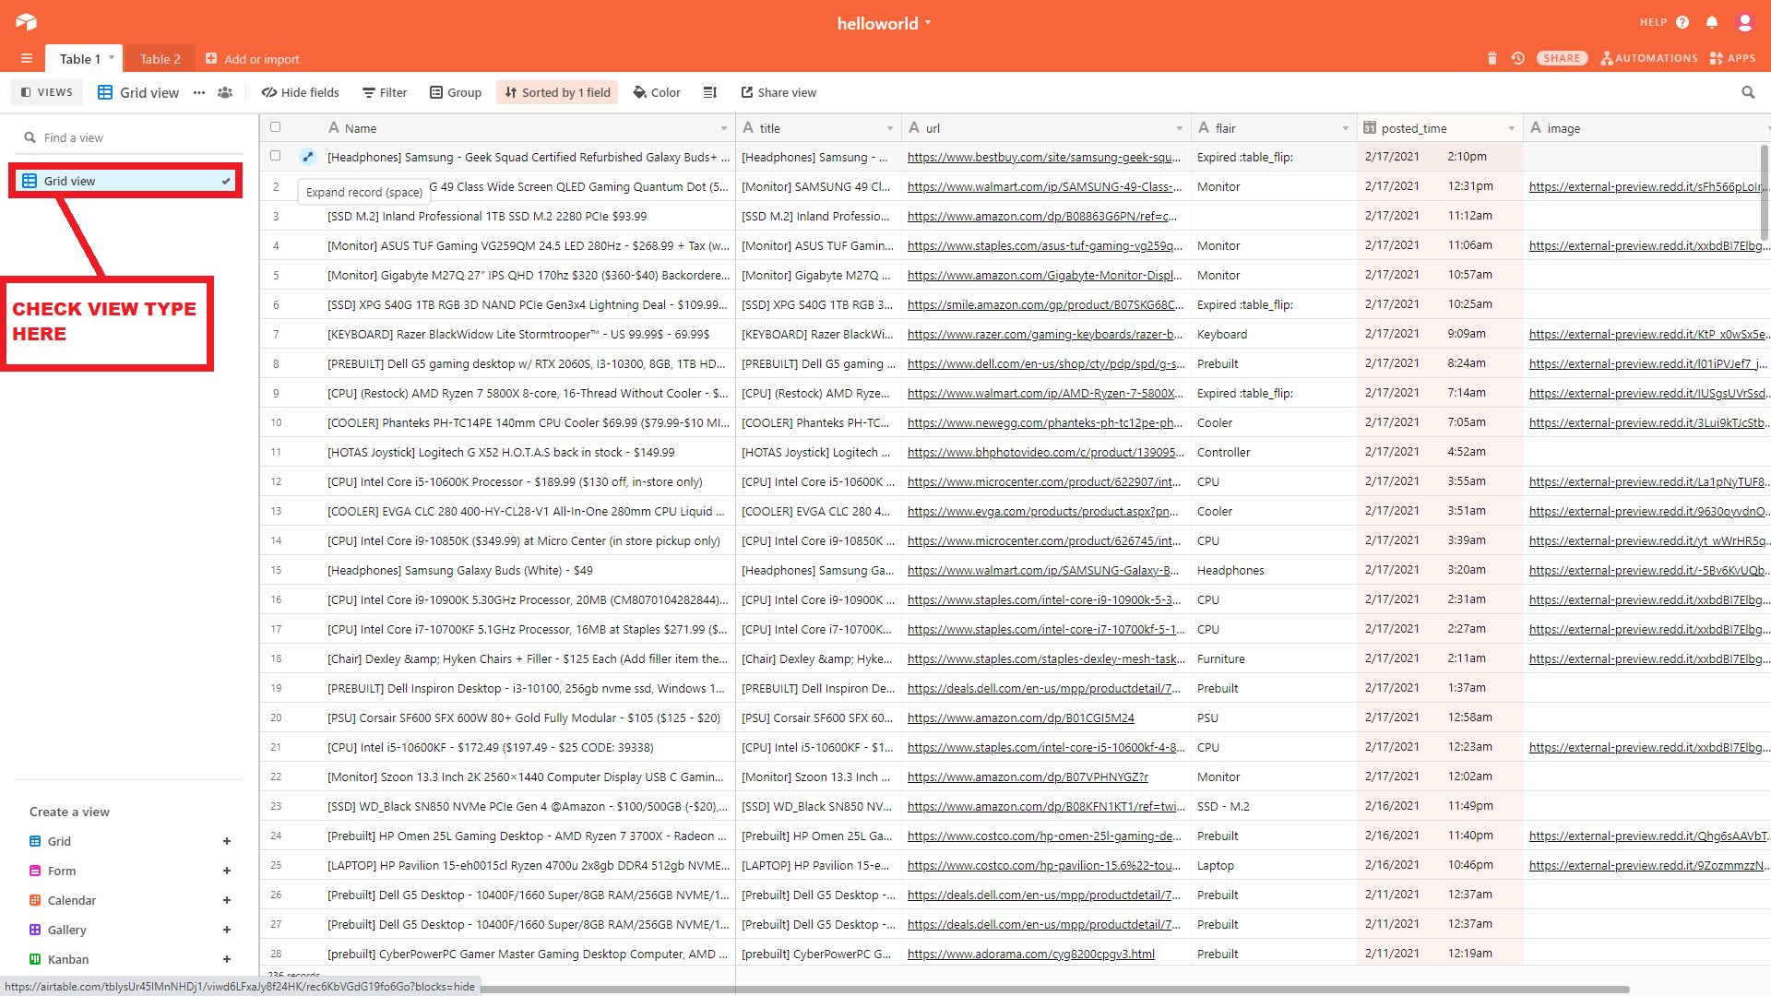This screenshot has width=1771, height=996.
Task: Open the trash bin icon
Action: 1492,58
